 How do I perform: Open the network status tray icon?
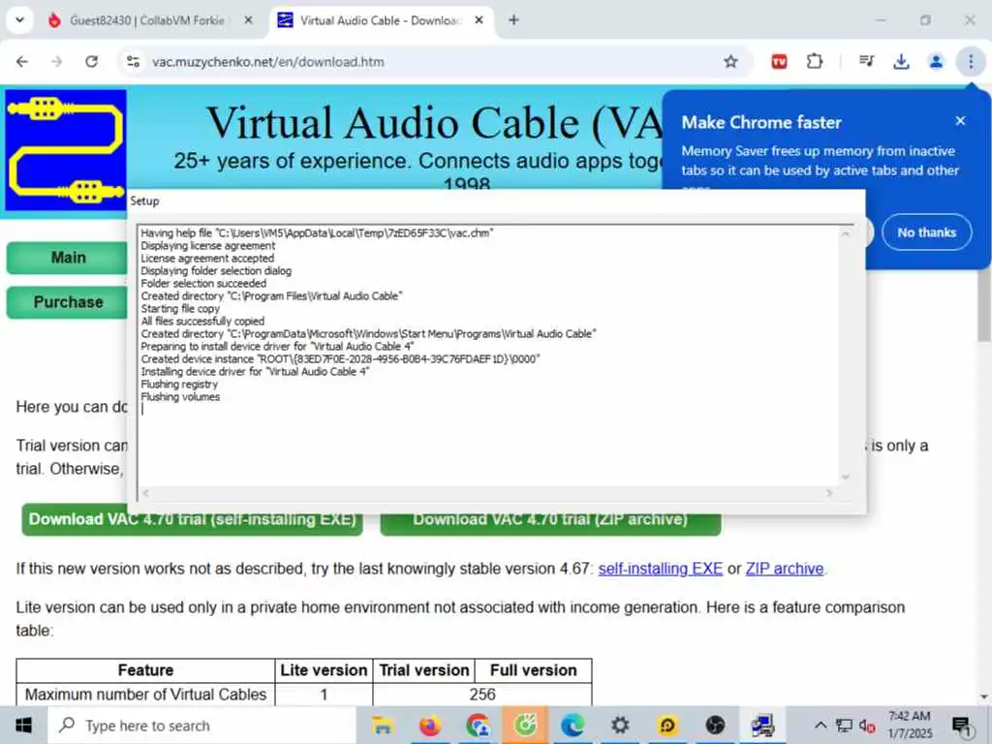pyautogui.click(x=844, y=725)
